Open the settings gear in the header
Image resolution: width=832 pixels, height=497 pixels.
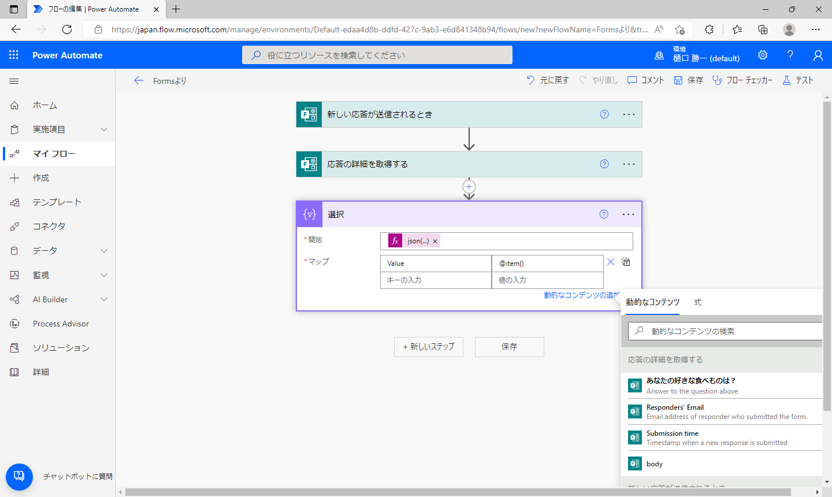click(763, 55)
